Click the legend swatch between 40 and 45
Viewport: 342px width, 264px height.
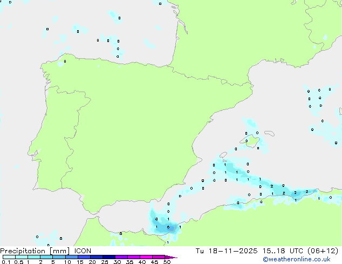pos(146,257)
